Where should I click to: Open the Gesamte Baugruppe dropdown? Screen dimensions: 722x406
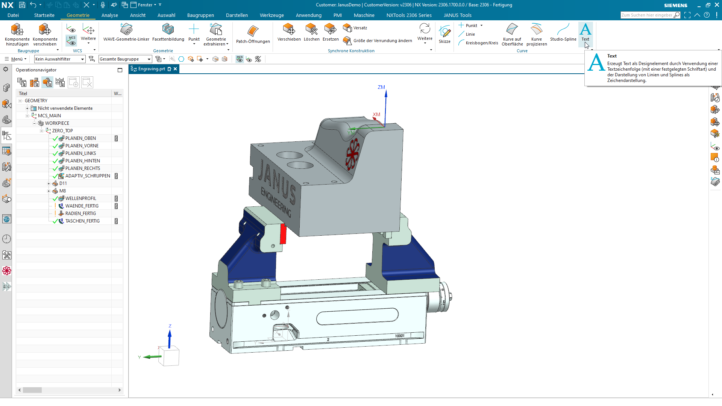[125, 59]
